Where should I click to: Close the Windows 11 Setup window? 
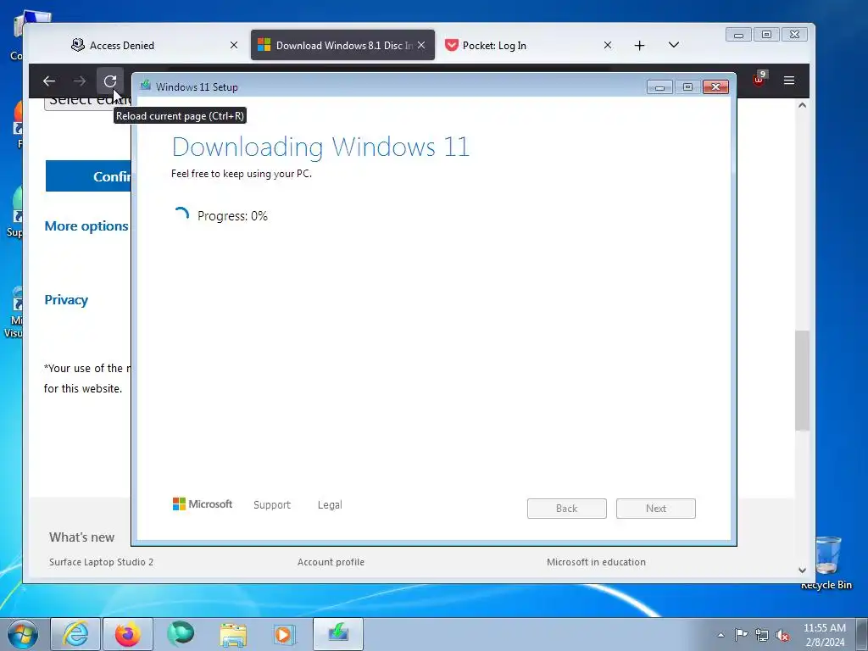click(715, 87)
